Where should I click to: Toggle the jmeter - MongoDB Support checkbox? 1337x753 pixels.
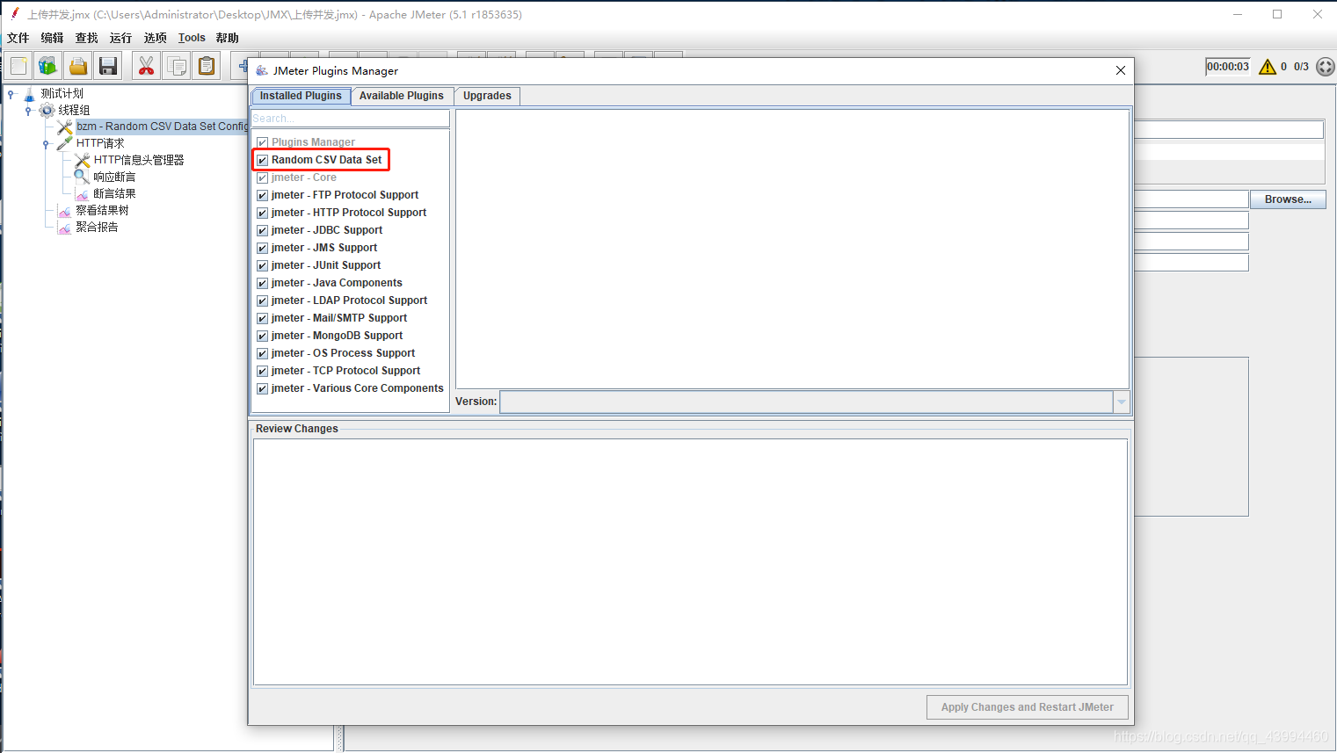pos(263,336)
